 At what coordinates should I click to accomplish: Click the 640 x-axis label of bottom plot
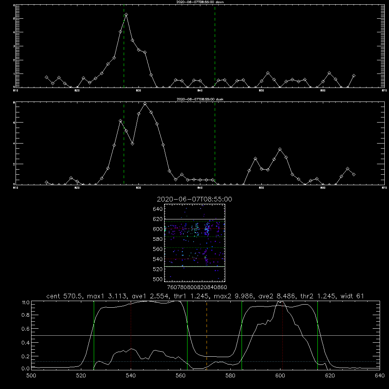tap(380, 376)
